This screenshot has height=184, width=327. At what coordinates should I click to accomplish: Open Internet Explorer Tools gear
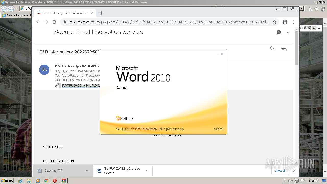click(323, 9)
